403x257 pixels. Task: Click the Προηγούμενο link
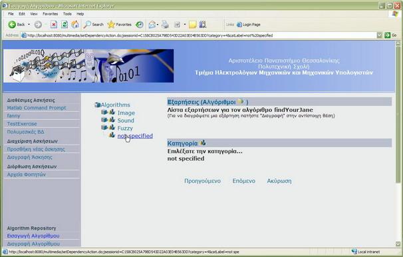point(203,181)
